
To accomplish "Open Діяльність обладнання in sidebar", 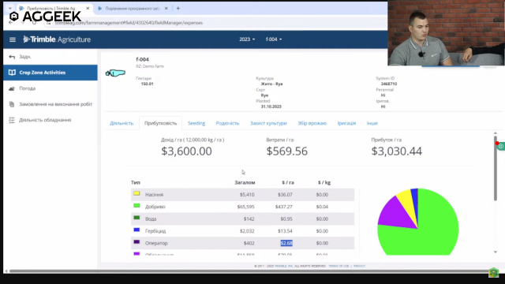I will coord(45,120).
